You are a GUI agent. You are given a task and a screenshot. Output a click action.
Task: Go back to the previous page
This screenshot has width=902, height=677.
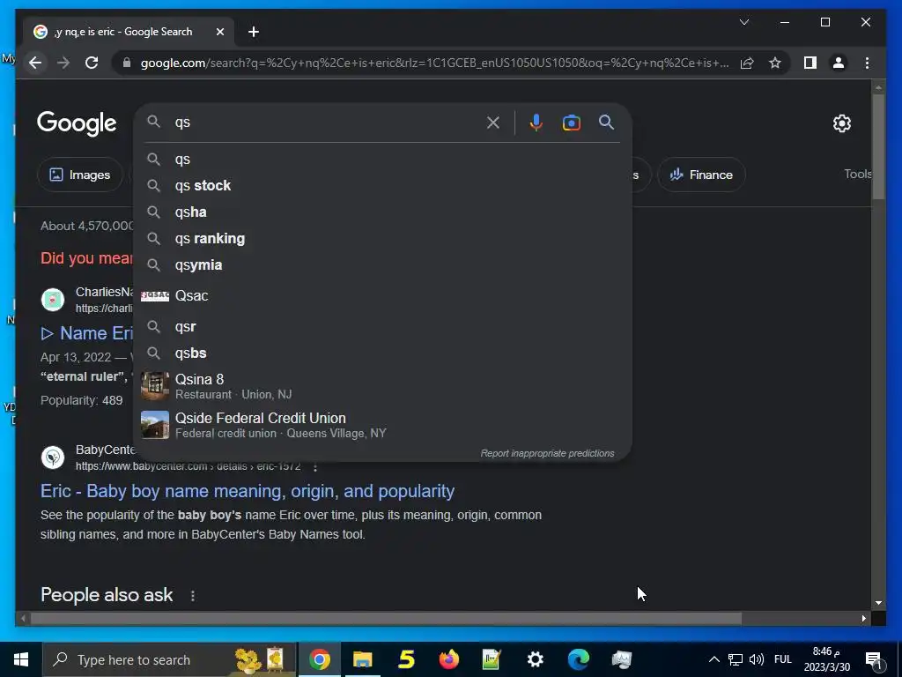[35, 63]
